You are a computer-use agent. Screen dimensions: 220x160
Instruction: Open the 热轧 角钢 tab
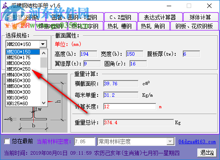(153, 26)
